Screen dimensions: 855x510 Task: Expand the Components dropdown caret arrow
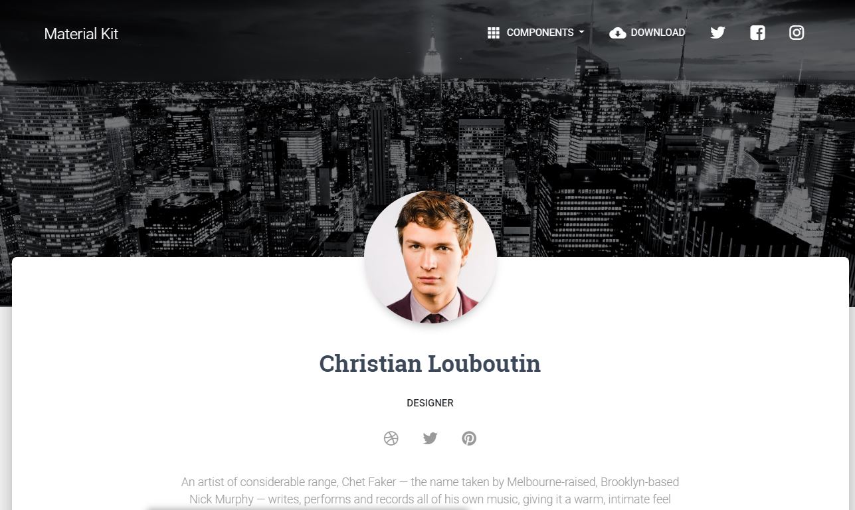581,33
